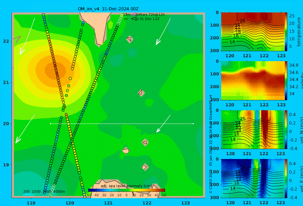Select the 'drifters 72h@12h' legend text
Image resolution: width=303 pixels, height=206 pixels.
150,15
